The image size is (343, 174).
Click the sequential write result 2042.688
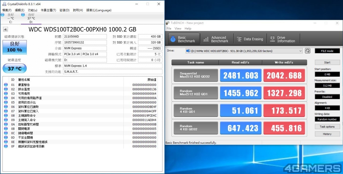(284, 75)
